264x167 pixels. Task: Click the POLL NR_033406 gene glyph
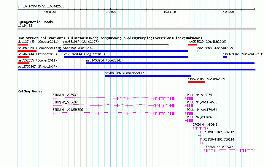(x=189, y=120)
